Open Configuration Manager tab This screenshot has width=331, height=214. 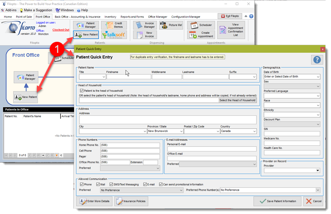(186, 17)
